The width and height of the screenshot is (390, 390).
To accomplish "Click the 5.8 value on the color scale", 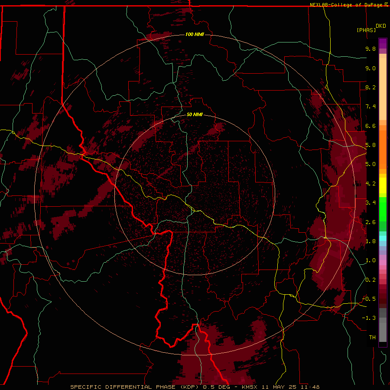I will [x=370, y=145].
